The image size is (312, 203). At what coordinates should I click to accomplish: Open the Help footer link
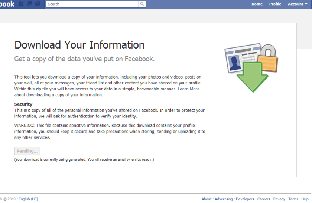(x=305, y=199)
